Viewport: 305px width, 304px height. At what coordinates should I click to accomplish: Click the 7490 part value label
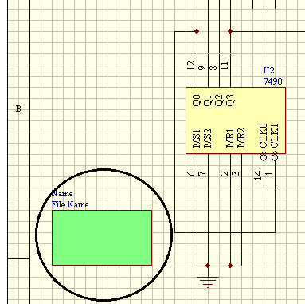click(x=272, y=81)
